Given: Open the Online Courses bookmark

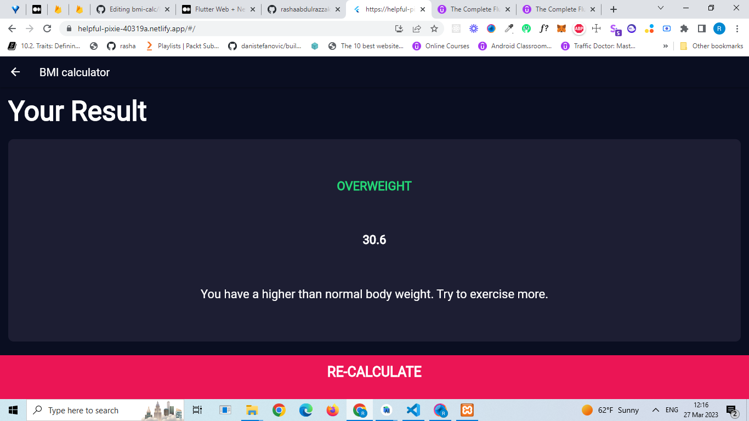Looking at the screenshot, I should [x=441, y=46].
